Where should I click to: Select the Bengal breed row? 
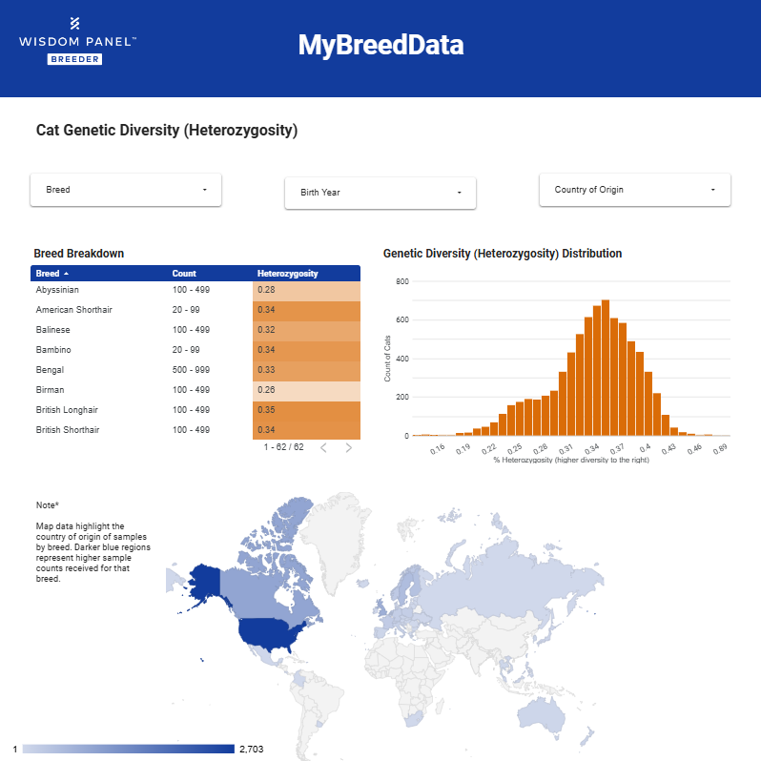coord(195,370)
